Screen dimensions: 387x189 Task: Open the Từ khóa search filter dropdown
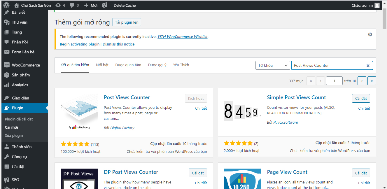point(272,65)
